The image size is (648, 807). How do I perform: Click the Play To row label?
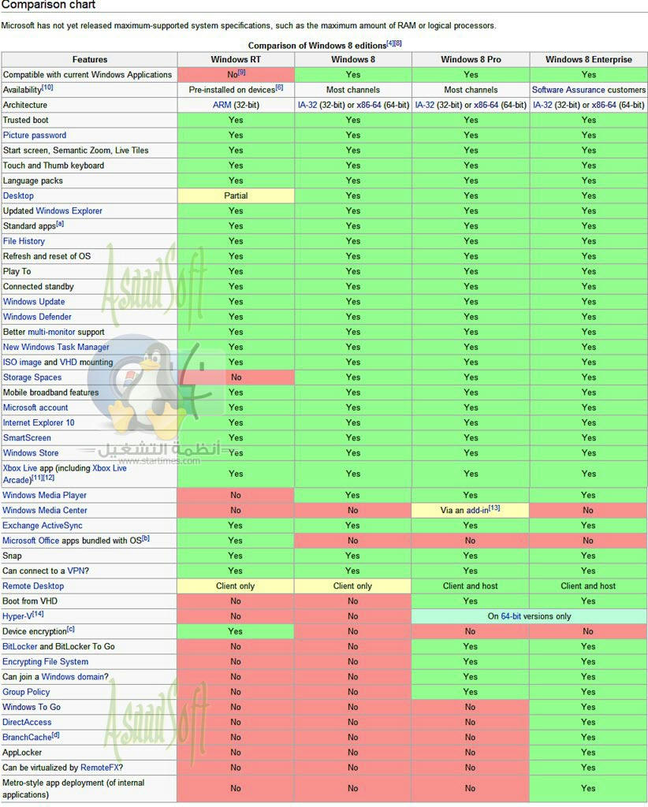pyautogui.click(x=17, y=272)
